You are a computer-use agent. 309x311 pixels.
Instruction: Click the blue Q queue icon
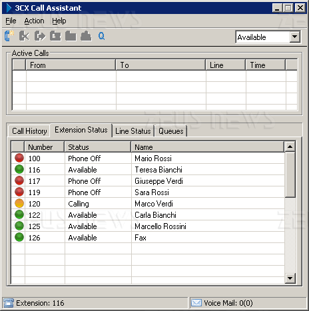[101, 36]
